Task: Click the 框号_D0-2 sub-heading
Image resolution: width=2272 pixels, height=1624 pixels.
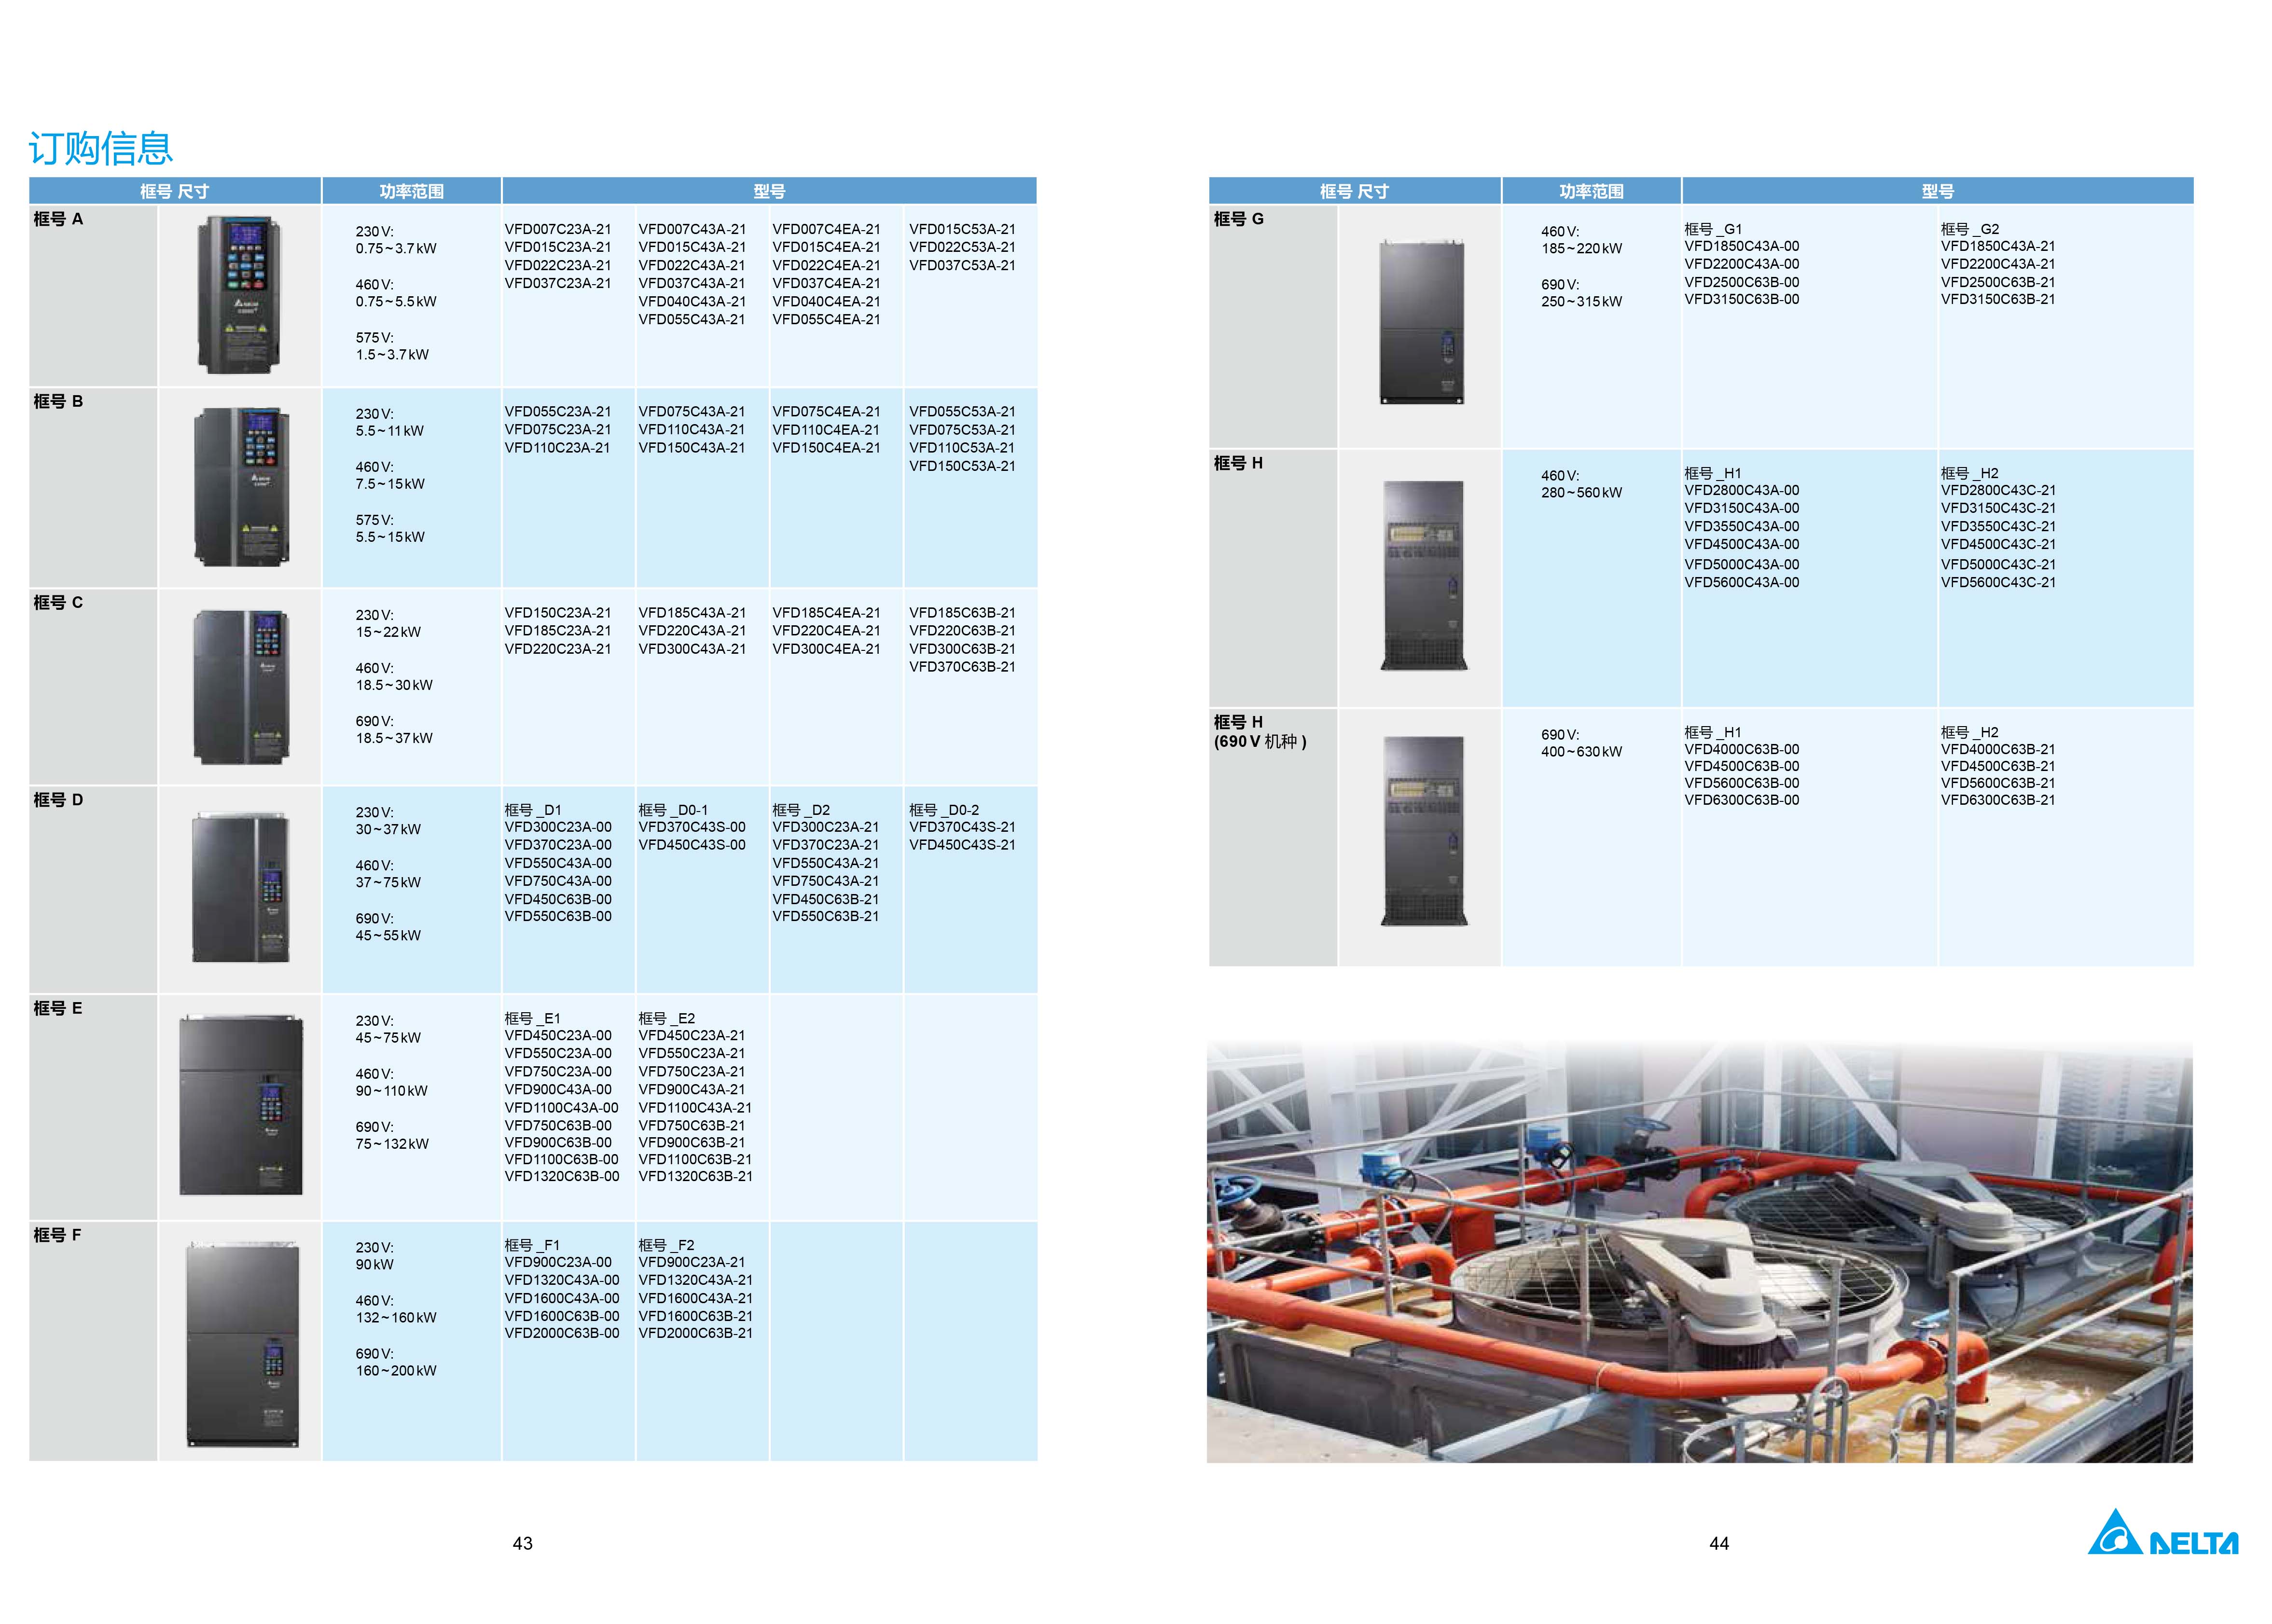Action: pos(944,810)
